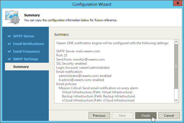Click the checkmark beside Email Notifications
Viewport: 184px width, 123px height.
point(9,44)
